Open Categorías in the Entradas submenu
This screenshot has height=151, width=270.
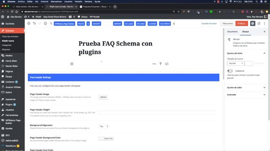(7, 45)
